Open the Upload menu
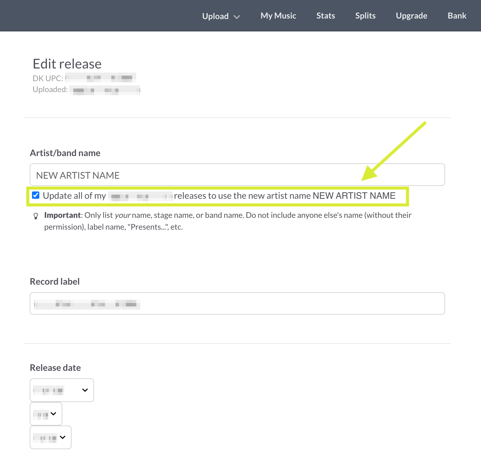 tap(215, 16)
